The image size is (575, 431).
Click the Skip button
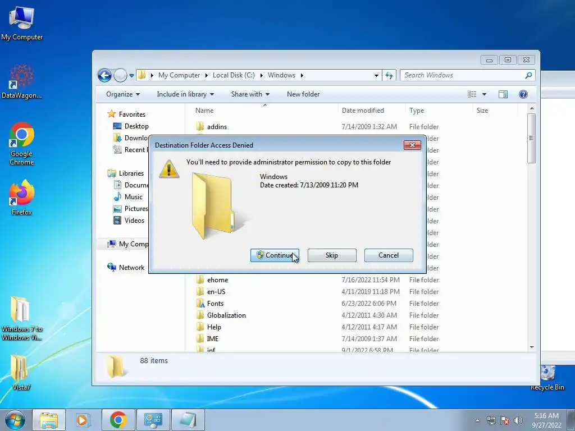[331, 255]
